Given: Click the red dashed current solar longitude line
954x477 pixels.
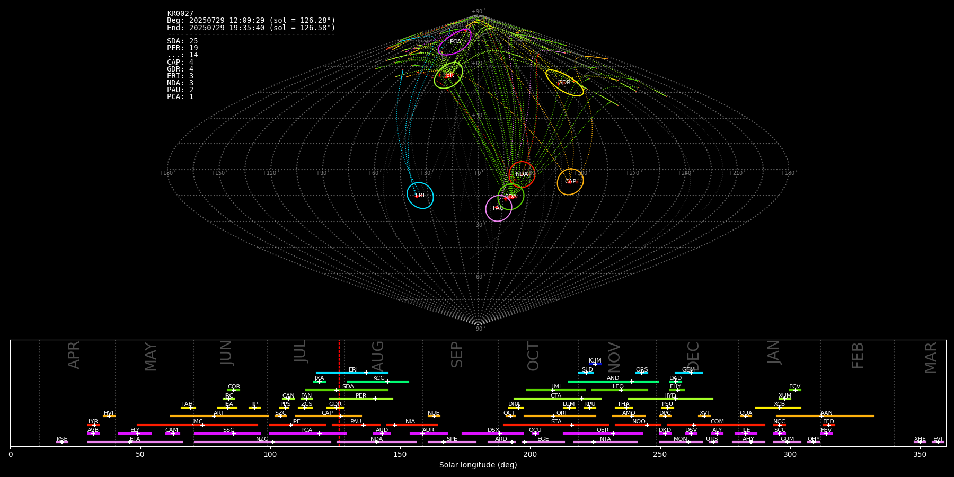Looking at the screenshot, I should pos(339,393).
